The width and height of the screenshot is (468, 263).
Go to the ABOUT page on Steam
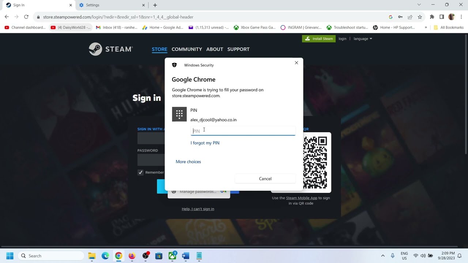[x=215, y=49]
